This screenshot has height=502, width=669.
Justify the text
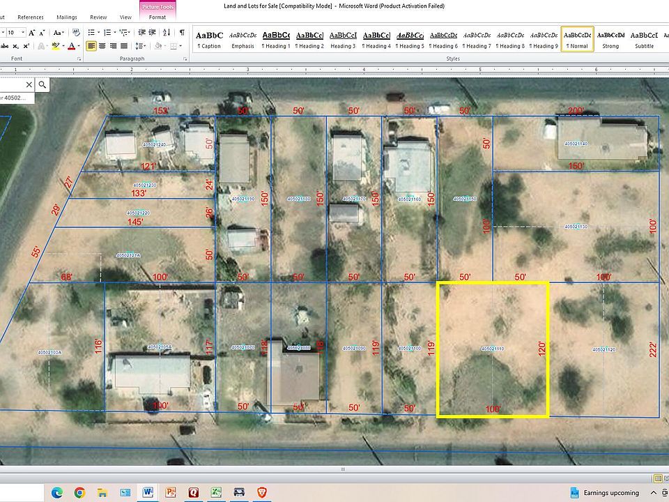coord(124,46)
